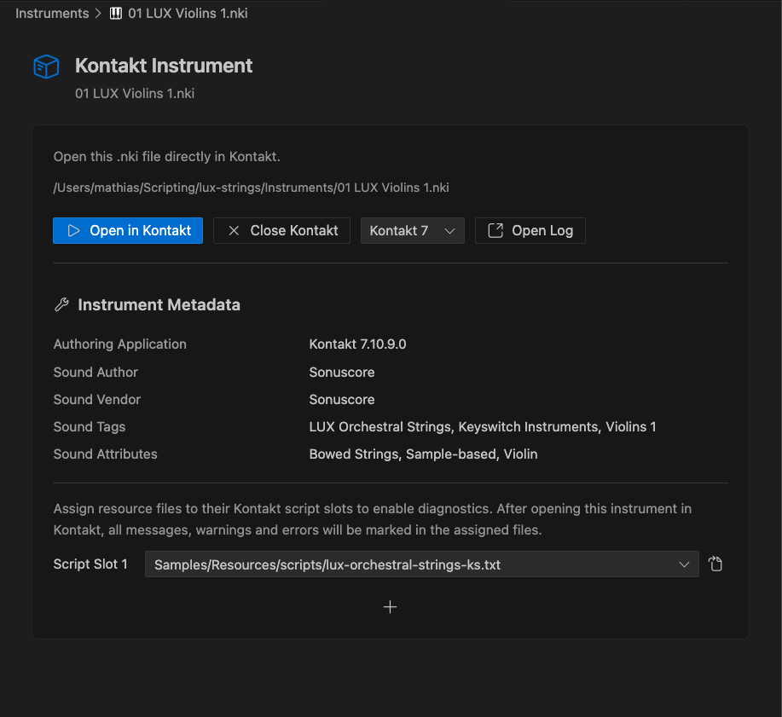Viewport: 782px width, 717px height.
Task: Click the 'Assign resource files' description text
Action: click(x=373, y=519)
